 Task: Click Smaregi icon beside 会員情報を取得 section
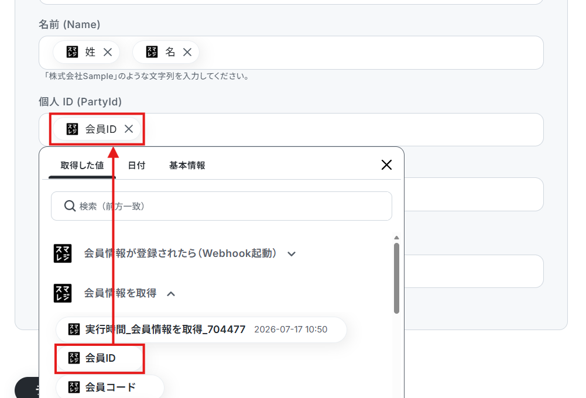pos(63,293)
